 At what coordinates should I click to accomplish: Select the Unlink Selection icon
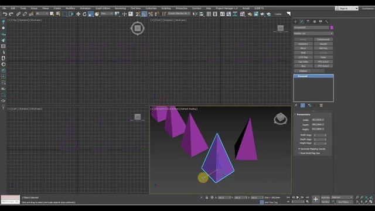25,14
